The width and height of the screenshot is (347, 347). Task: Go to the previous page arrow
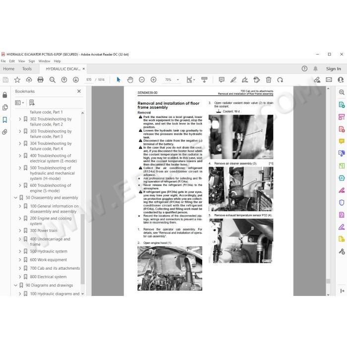pyautogui.click(x=64, y=80)
